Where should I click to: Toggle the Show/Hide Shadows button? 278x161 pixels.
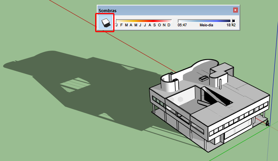click(105, 22)
